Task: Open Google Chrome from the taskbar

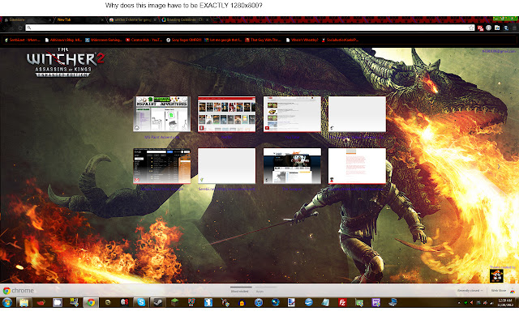Action: point(91,303)
